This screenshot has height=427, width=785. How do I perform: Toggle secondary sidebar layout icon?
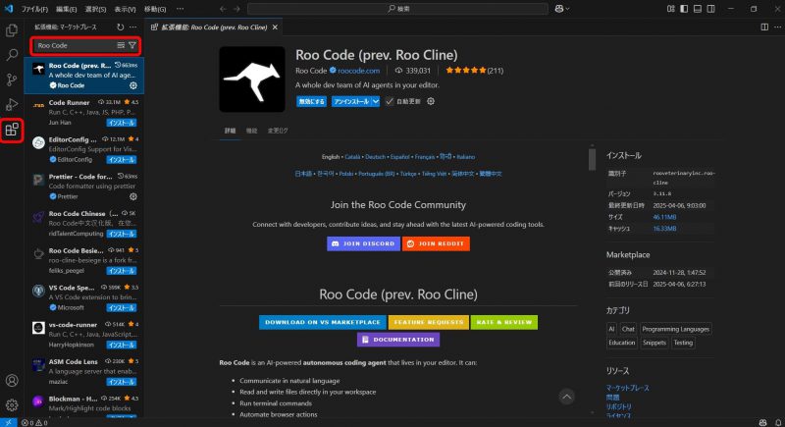(710, 9)
